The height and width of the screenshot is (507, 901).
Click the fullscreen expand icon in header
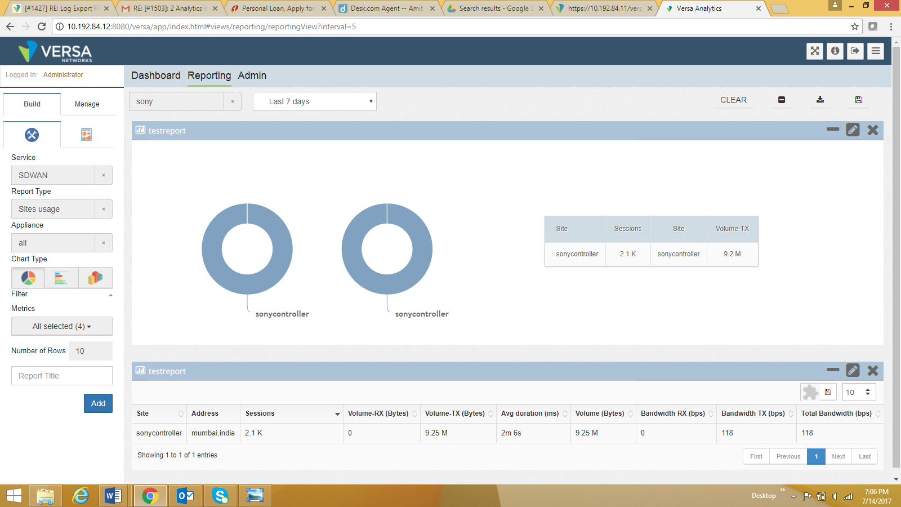coord(815,51)
